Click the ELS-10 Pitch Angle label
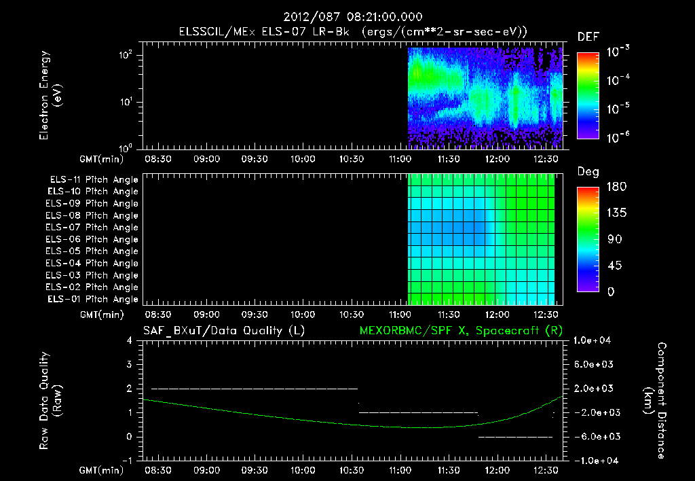Viewport: 695px width, 481px height. (93, 192)
